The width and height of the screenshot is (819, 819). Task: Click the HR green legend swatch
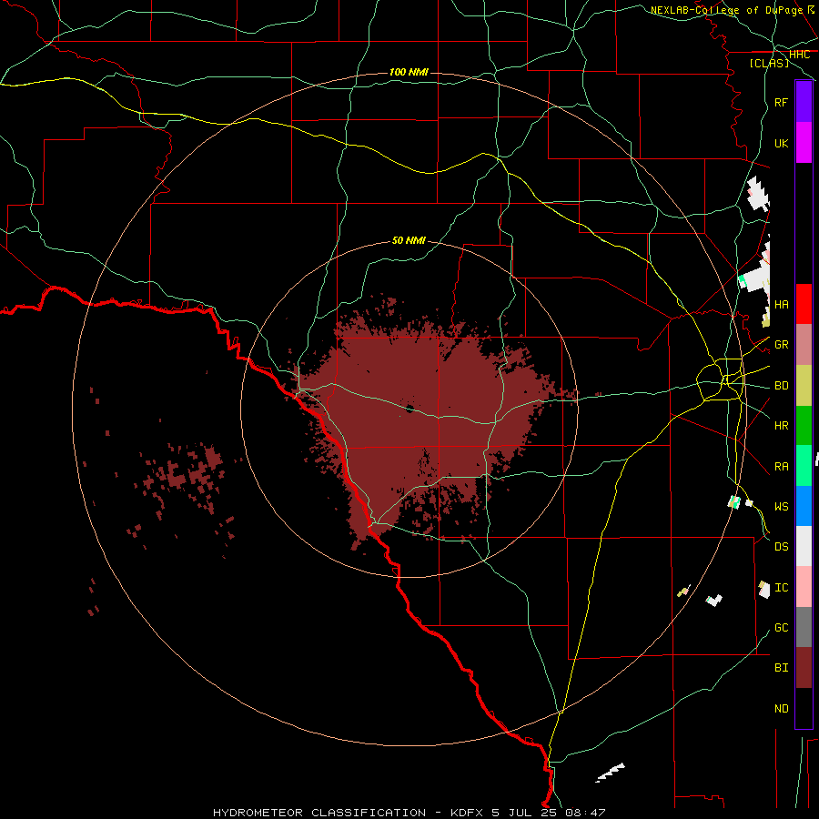(804, 425)
